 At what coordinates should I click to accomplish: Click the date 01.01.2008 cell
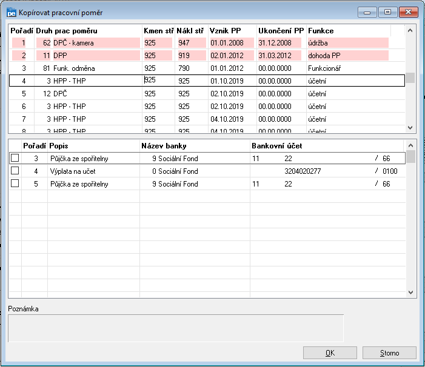pos(232,43)
